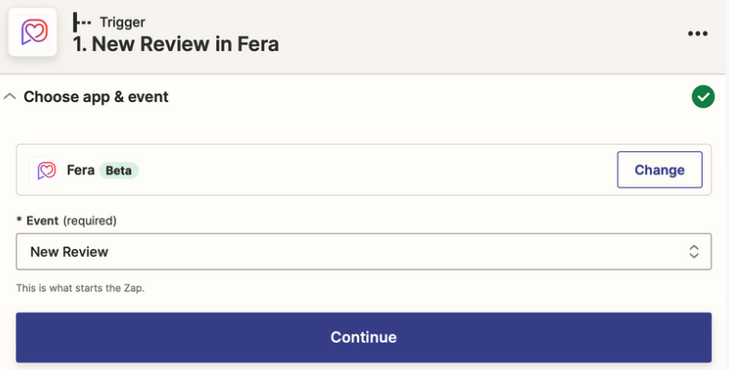729x370 pixels.
Task: Click the Beta badge next to Fera
Action: [119, 171]
